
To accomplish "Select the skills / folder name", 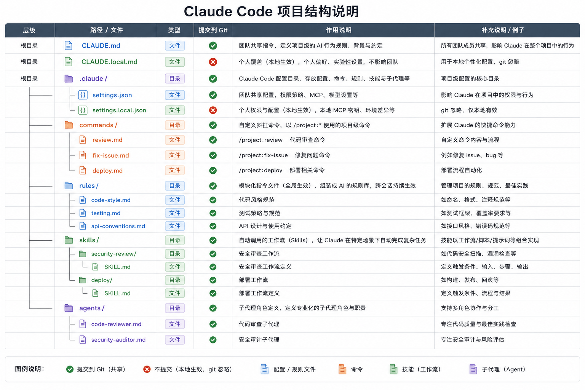I will [89, 240].
